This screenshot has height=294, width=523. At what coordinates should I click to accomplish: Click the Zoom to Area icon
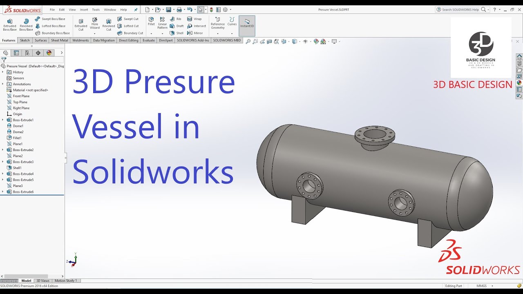click(255, 41)
